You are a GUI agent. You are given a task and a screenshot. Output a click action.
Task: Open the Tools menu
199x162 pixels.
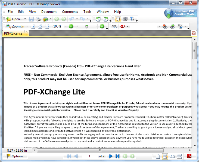tap(87, 12)
